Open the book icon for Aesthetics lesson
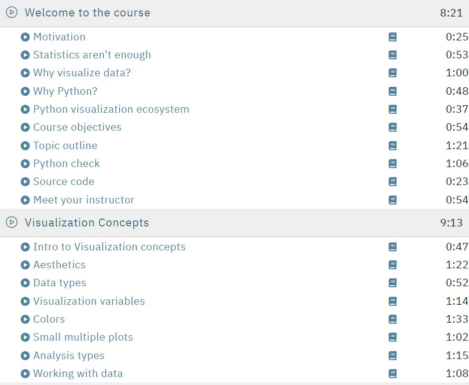The width and height of the screenshot is (469, 385). coord(393,265)
